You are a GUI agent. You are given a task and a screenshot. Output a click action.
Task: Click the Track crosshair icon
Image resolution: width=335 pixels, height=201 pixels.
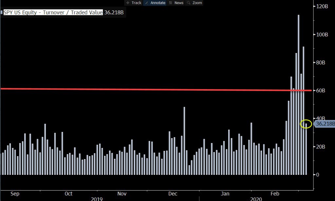coord(128,3)
